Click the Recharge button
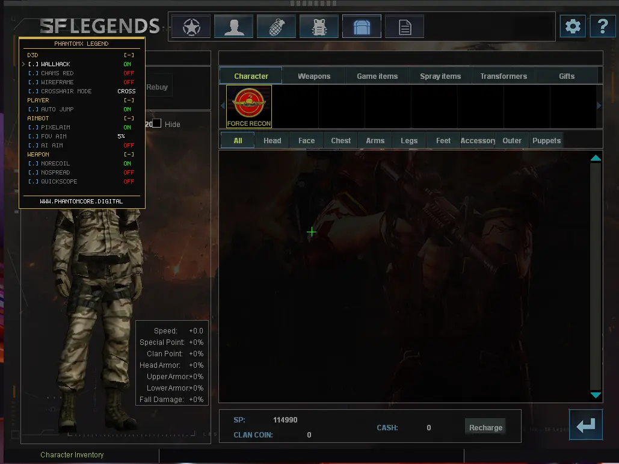The width and height of the screenshot is (619, 464). 485,427
